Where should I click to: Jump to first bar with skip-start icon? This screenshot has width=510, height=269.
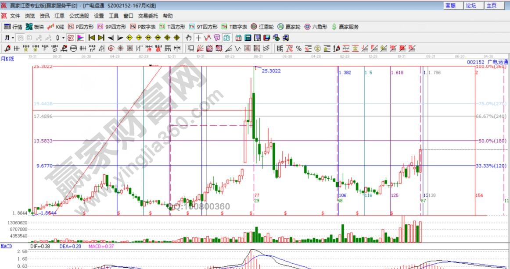[92, 38]
